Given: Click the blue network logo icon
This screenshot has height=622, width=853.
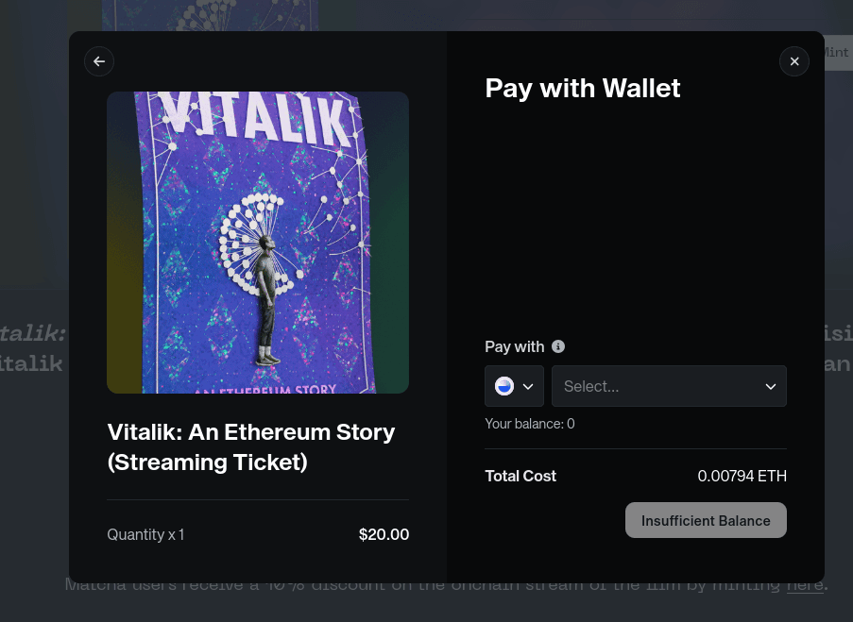Looking at the screenshot, I should pos(504,386).
